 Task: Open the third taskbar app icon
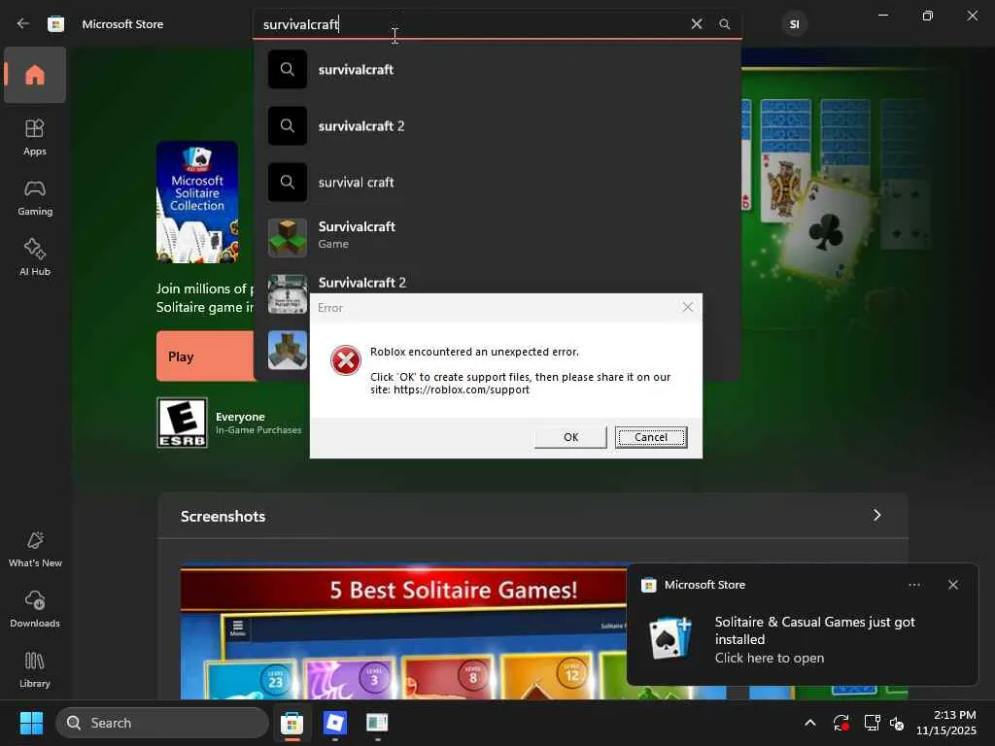377,723
